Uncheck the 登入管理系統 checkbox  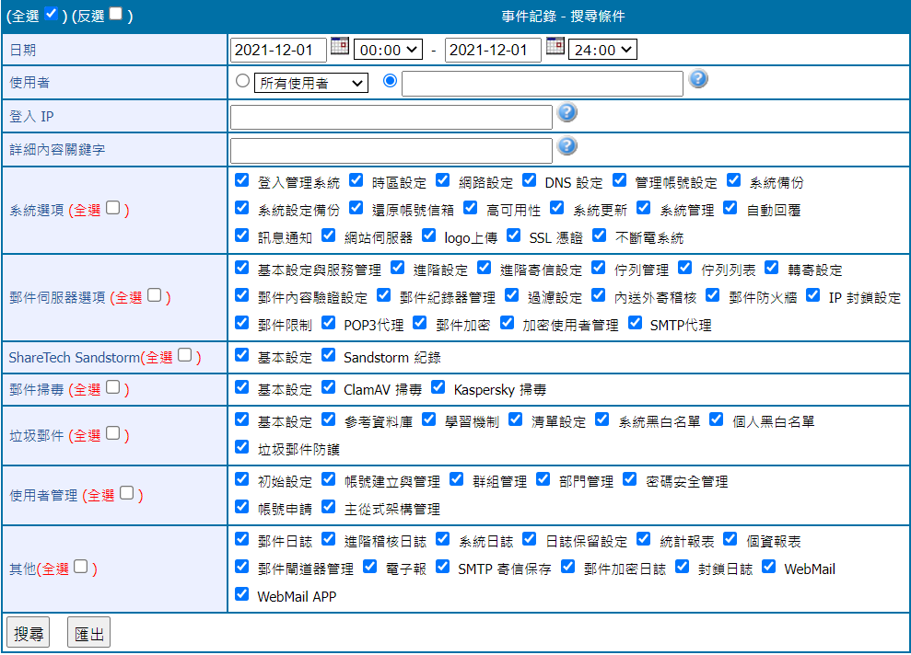242,180
